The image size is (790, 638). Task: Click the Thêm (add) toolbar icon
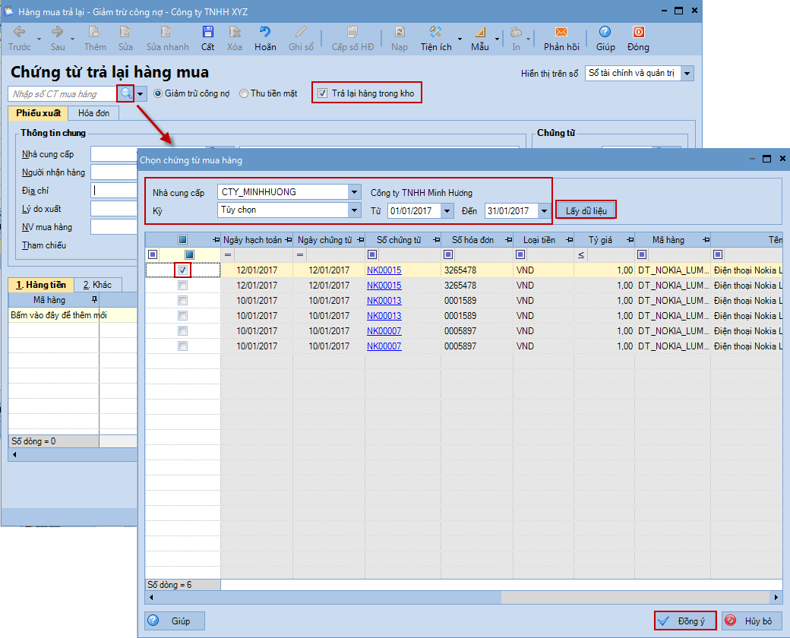pyautogui.click(x=94, y=32)
